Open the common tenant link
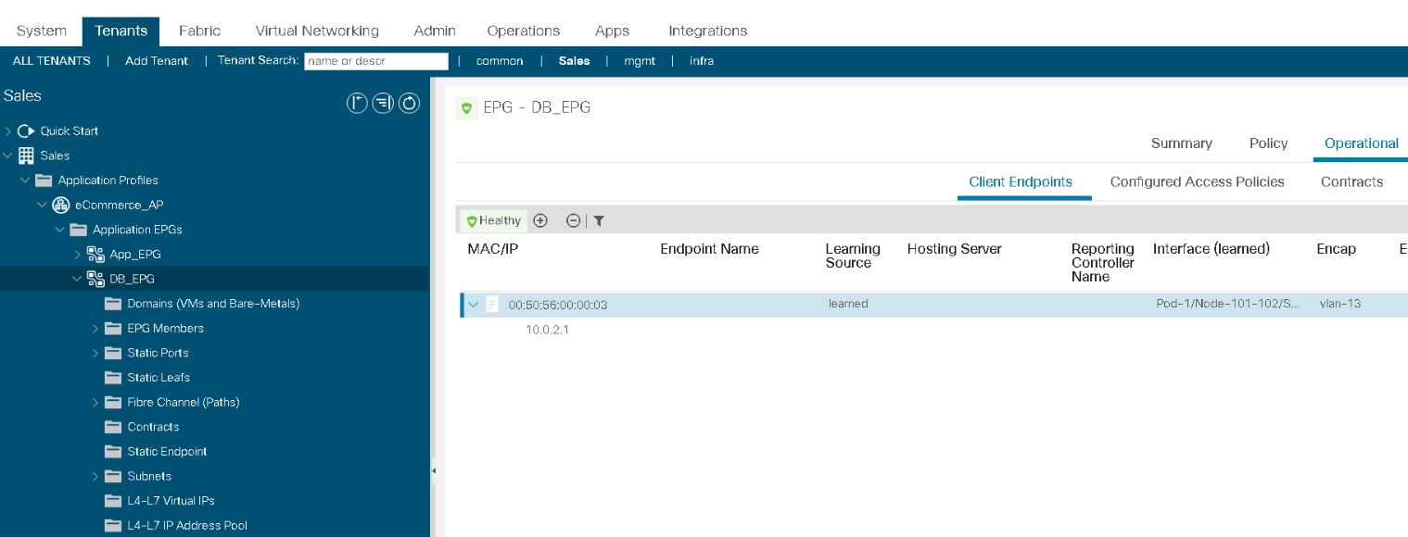The height and width of the screenshot is (537, 1408). click(500, 61)
